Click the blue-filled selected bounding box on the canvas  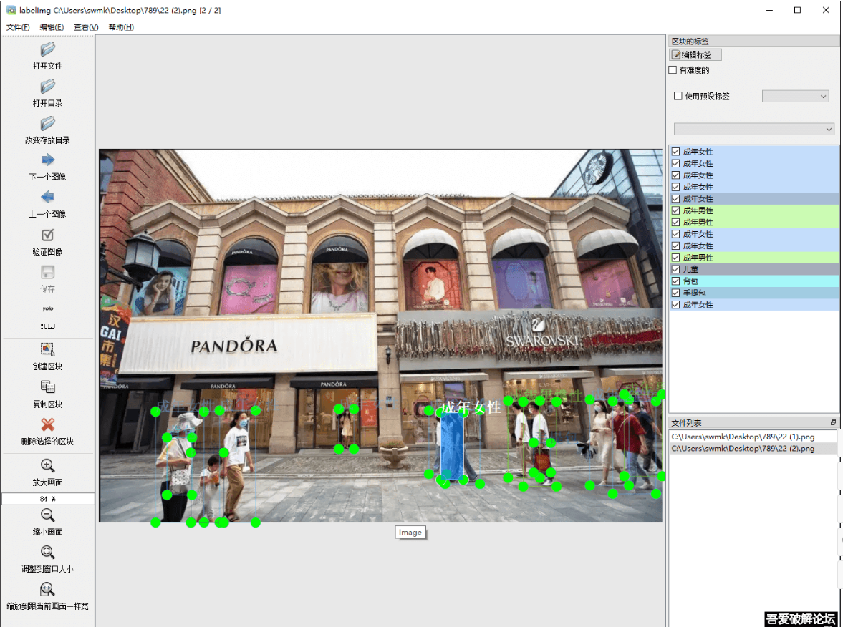[452, 446]
